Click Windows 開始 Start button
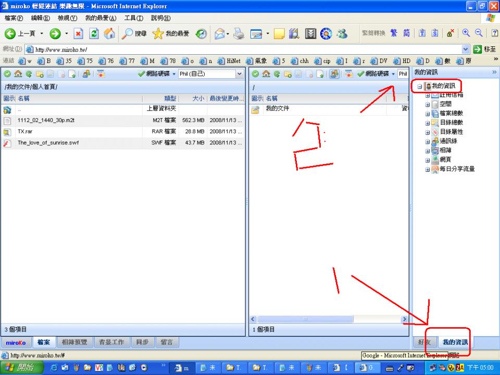 coord(21,368)
